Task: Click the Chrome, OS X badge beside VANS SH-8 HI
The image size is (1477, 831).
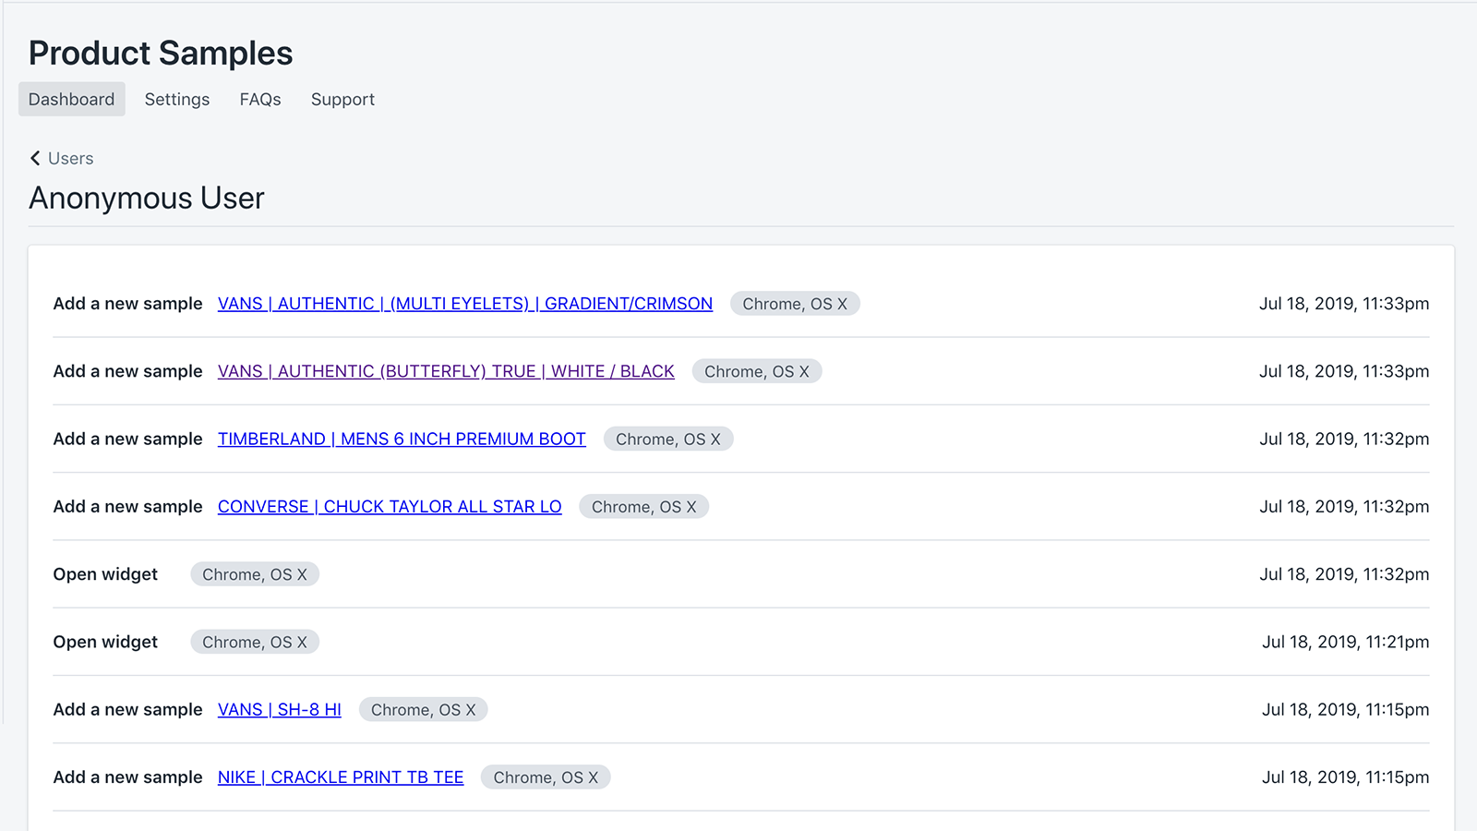Action: [424, 709]
